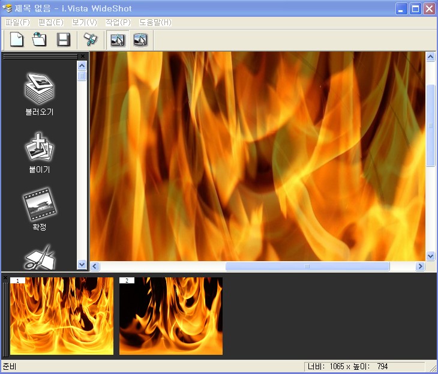
Task: Click the canvas horizontal scrollbar thumb
Action: click(307, 266)
